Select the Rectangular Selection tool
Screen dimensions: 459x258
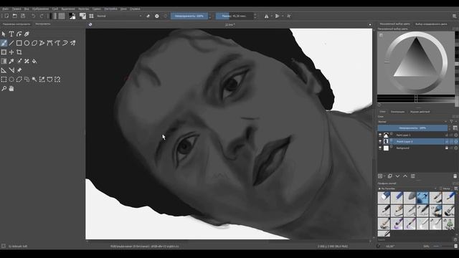point(4,80)
